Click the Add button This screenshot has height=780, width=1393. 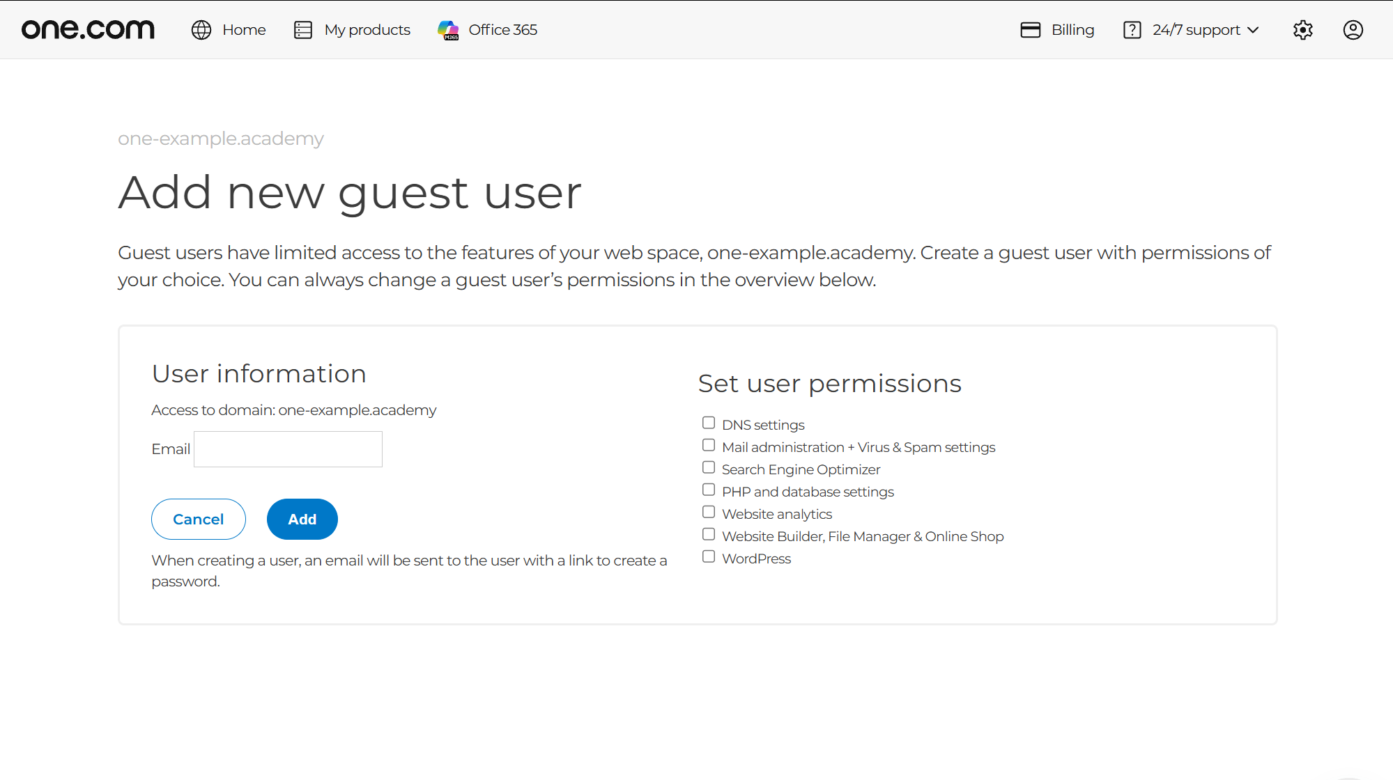pyautogui.click(x=302, y=519)
